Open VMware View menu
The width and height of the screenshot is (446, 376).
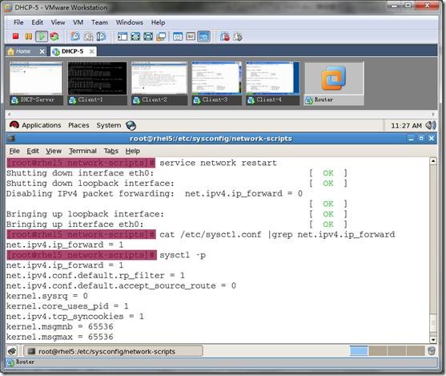coord(58,22)
